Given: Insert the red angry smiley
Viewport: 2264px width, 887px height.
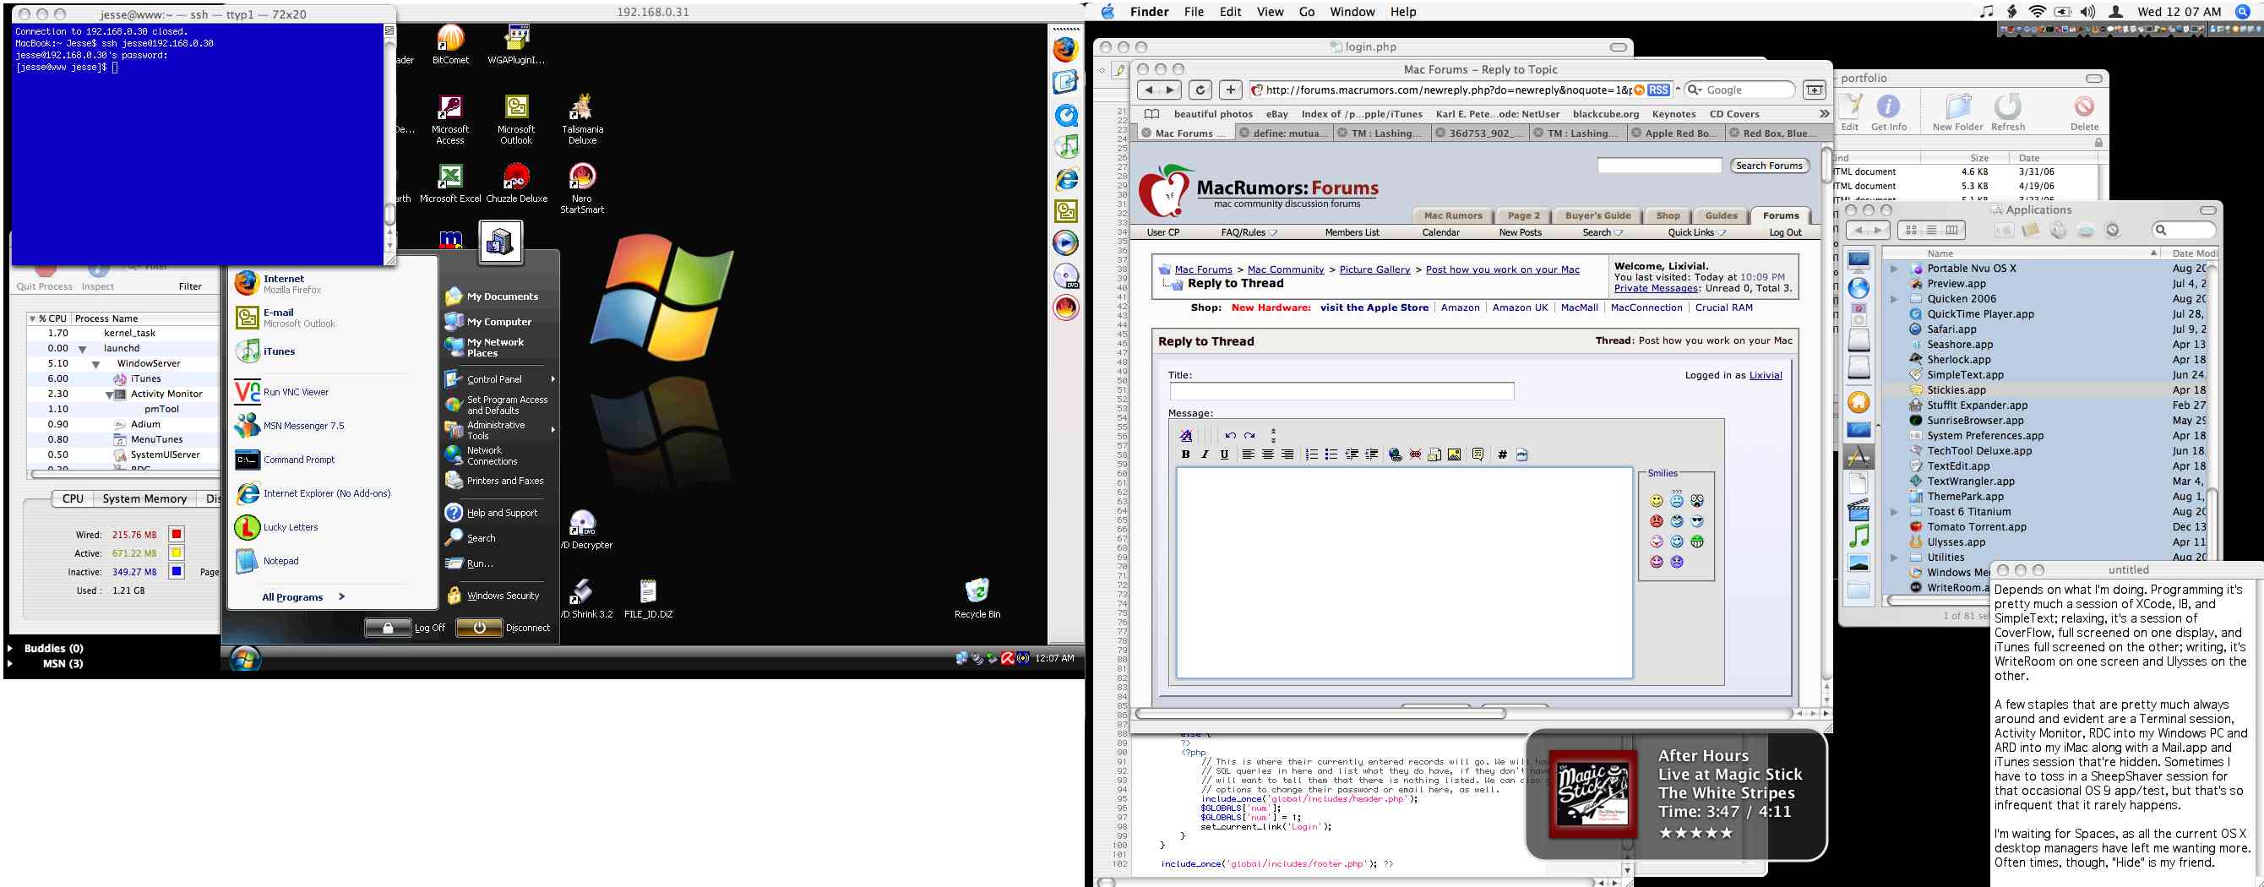Looking at the screenshot, I should (1657, 521).
